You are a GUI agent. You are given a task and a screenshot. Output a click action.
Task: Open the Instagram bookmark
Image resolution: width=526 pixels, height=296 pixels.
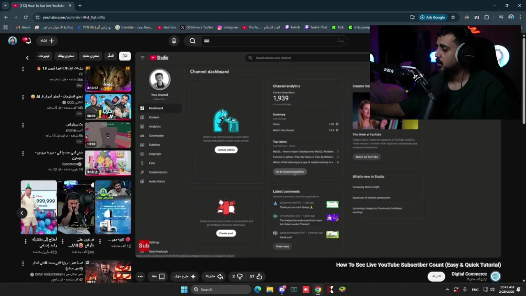[228, 28]
